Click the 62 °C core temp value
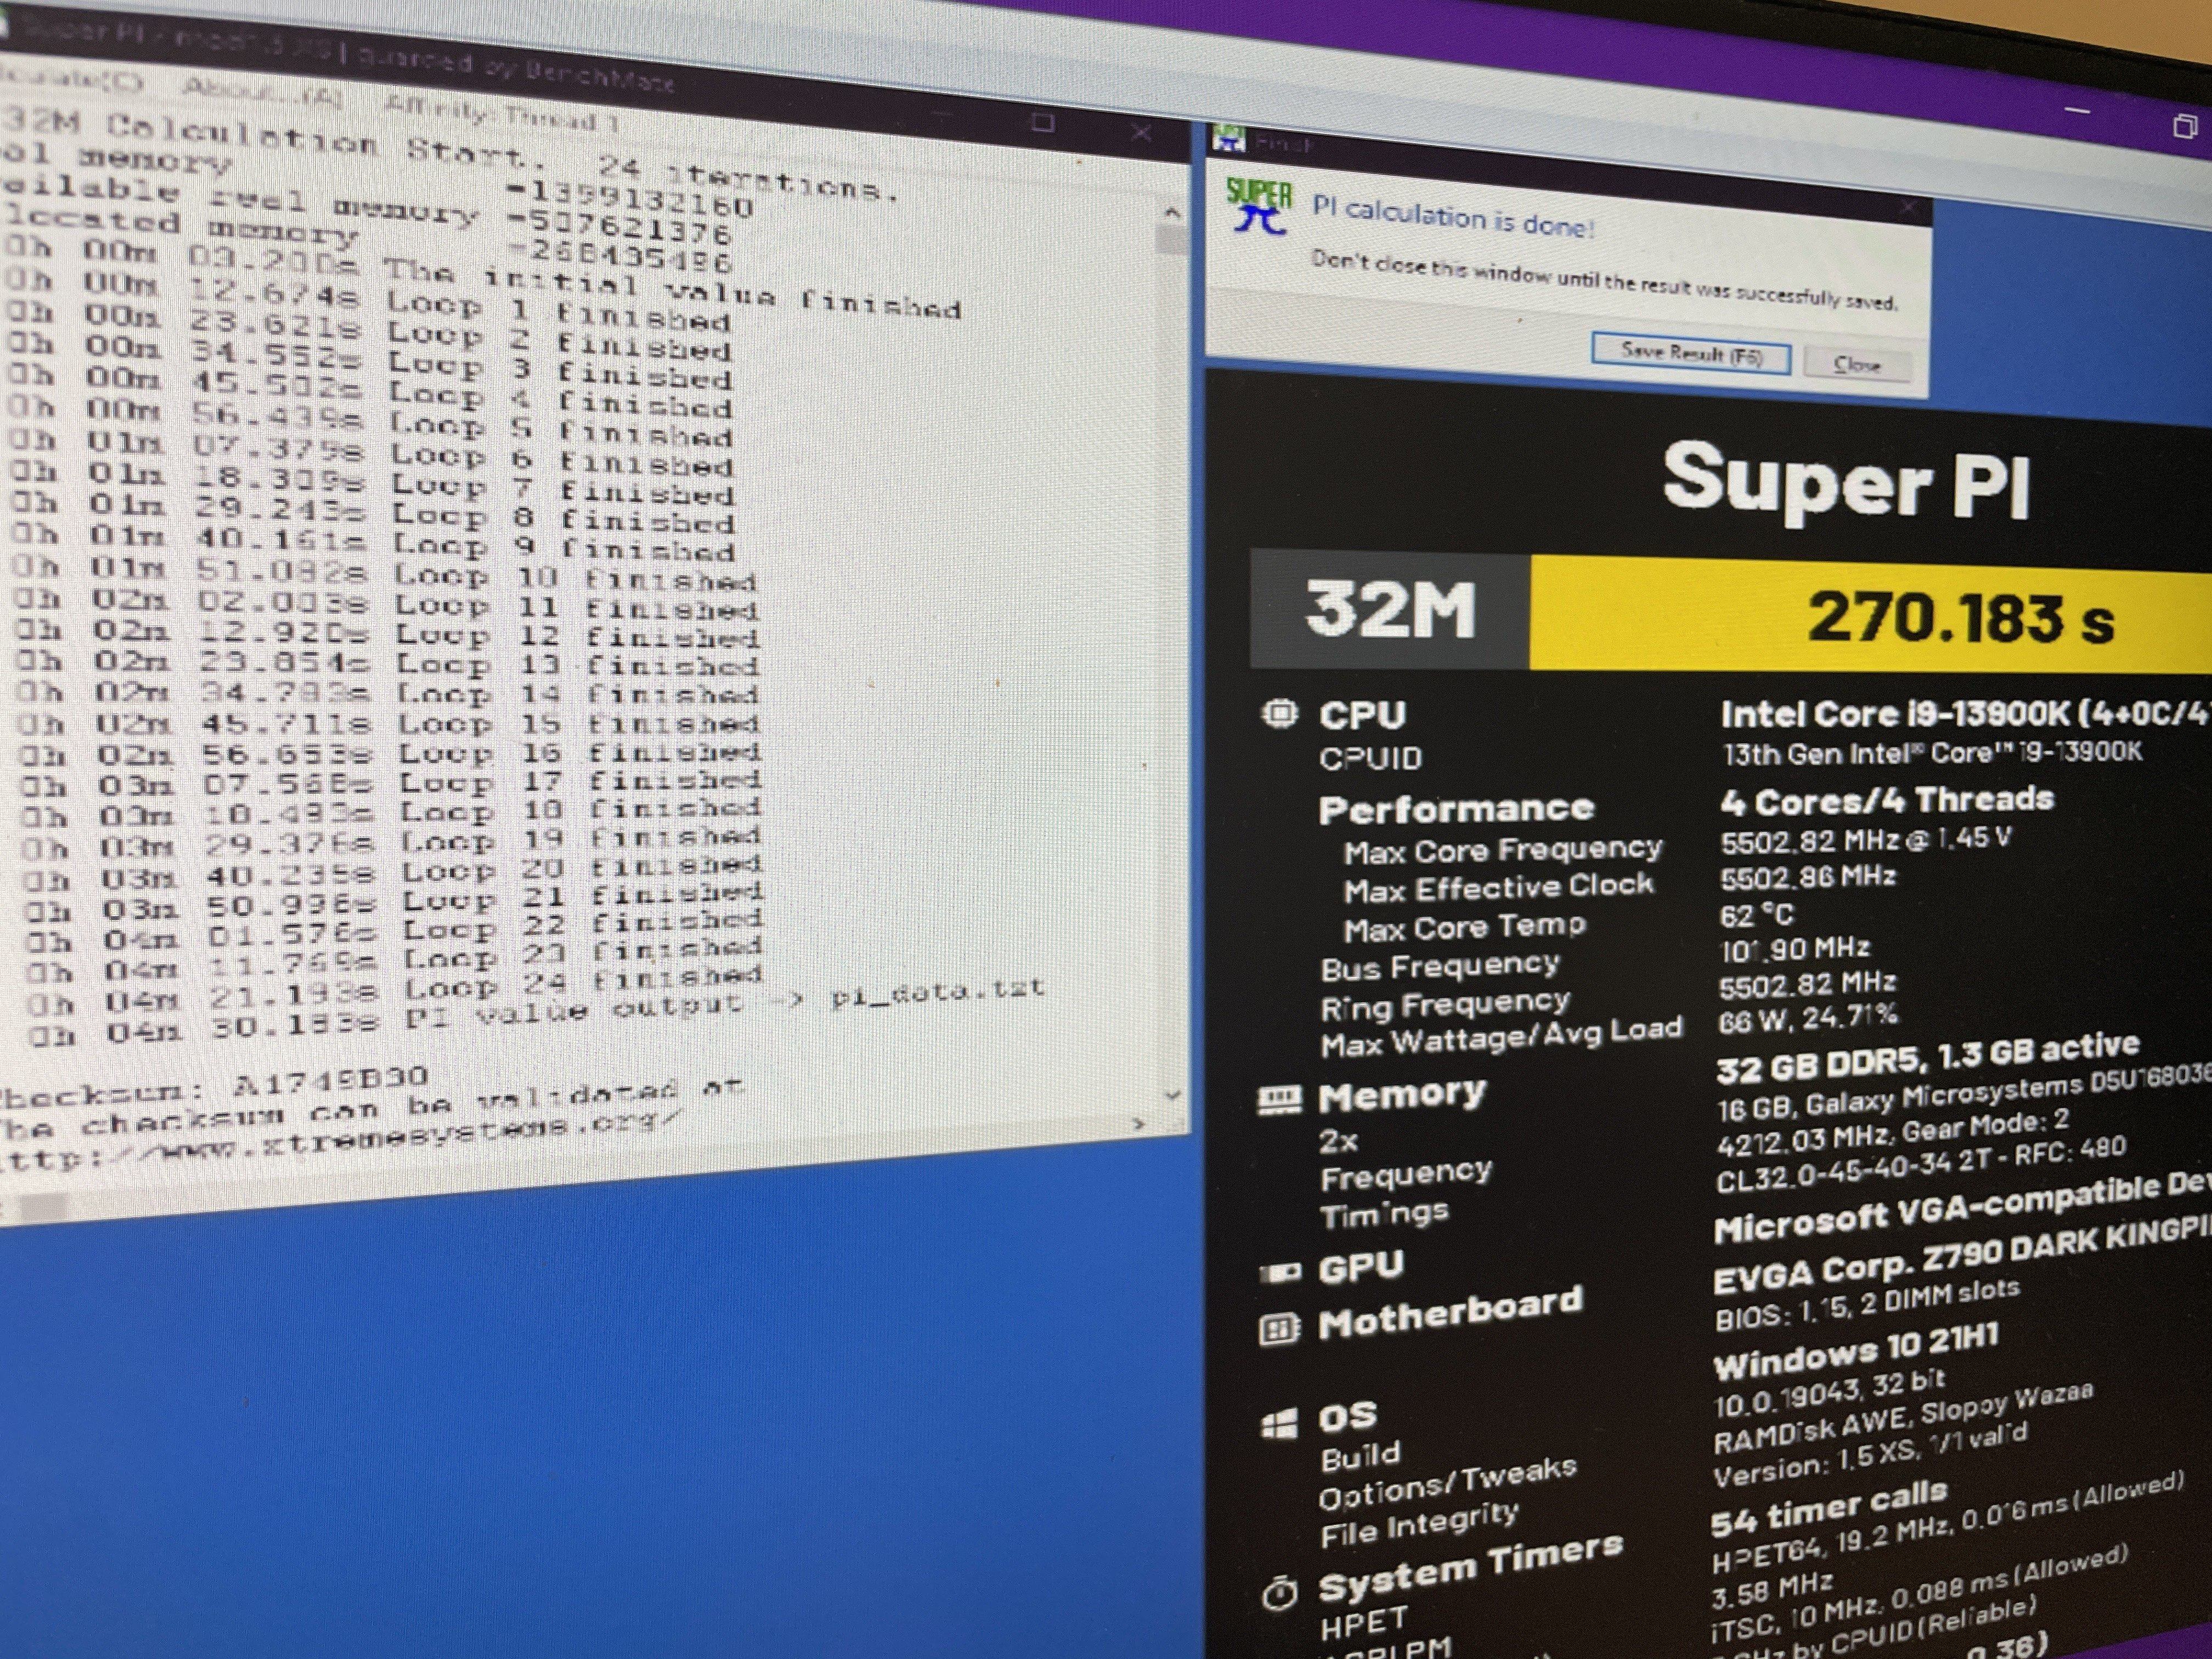Viewport: 2212px width, 1659px height. [1757, 915]
